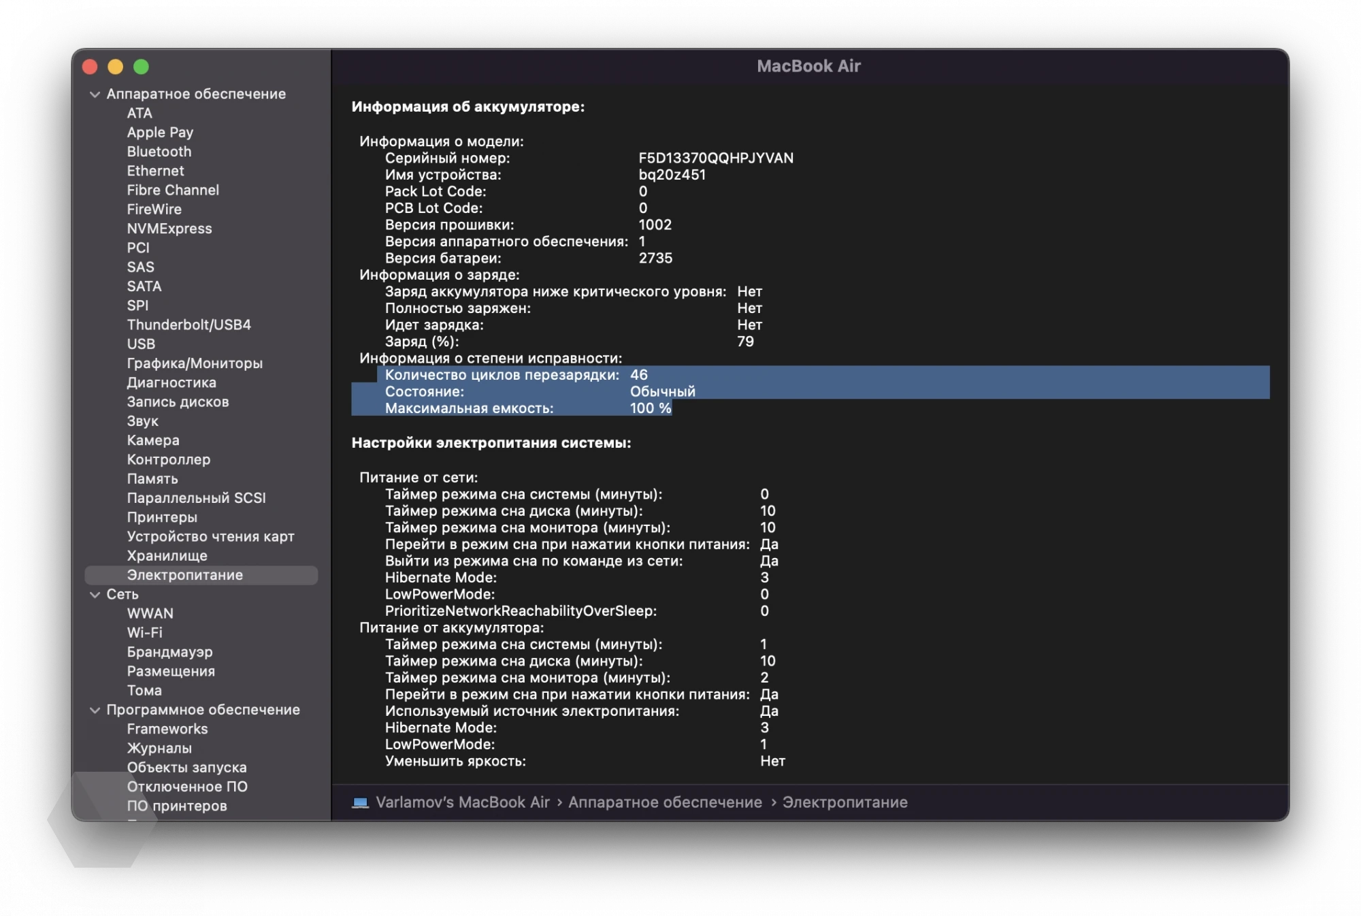
Task: Select the Состояние: Обычный row
Action: [x=810, y=391]
